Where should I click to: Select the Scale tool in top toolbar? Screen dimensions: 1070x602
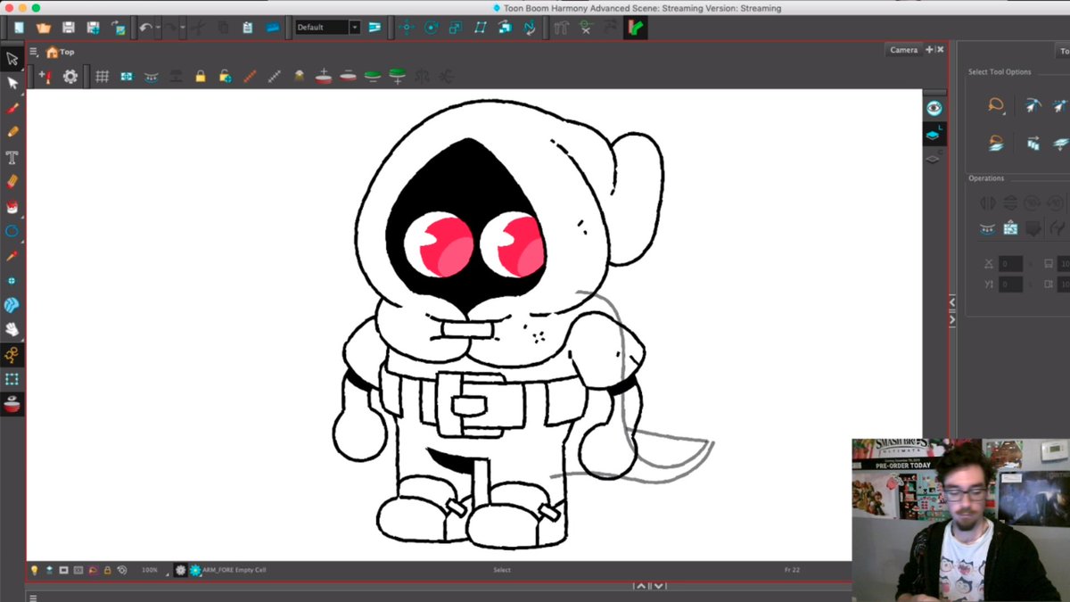point(456,28)
